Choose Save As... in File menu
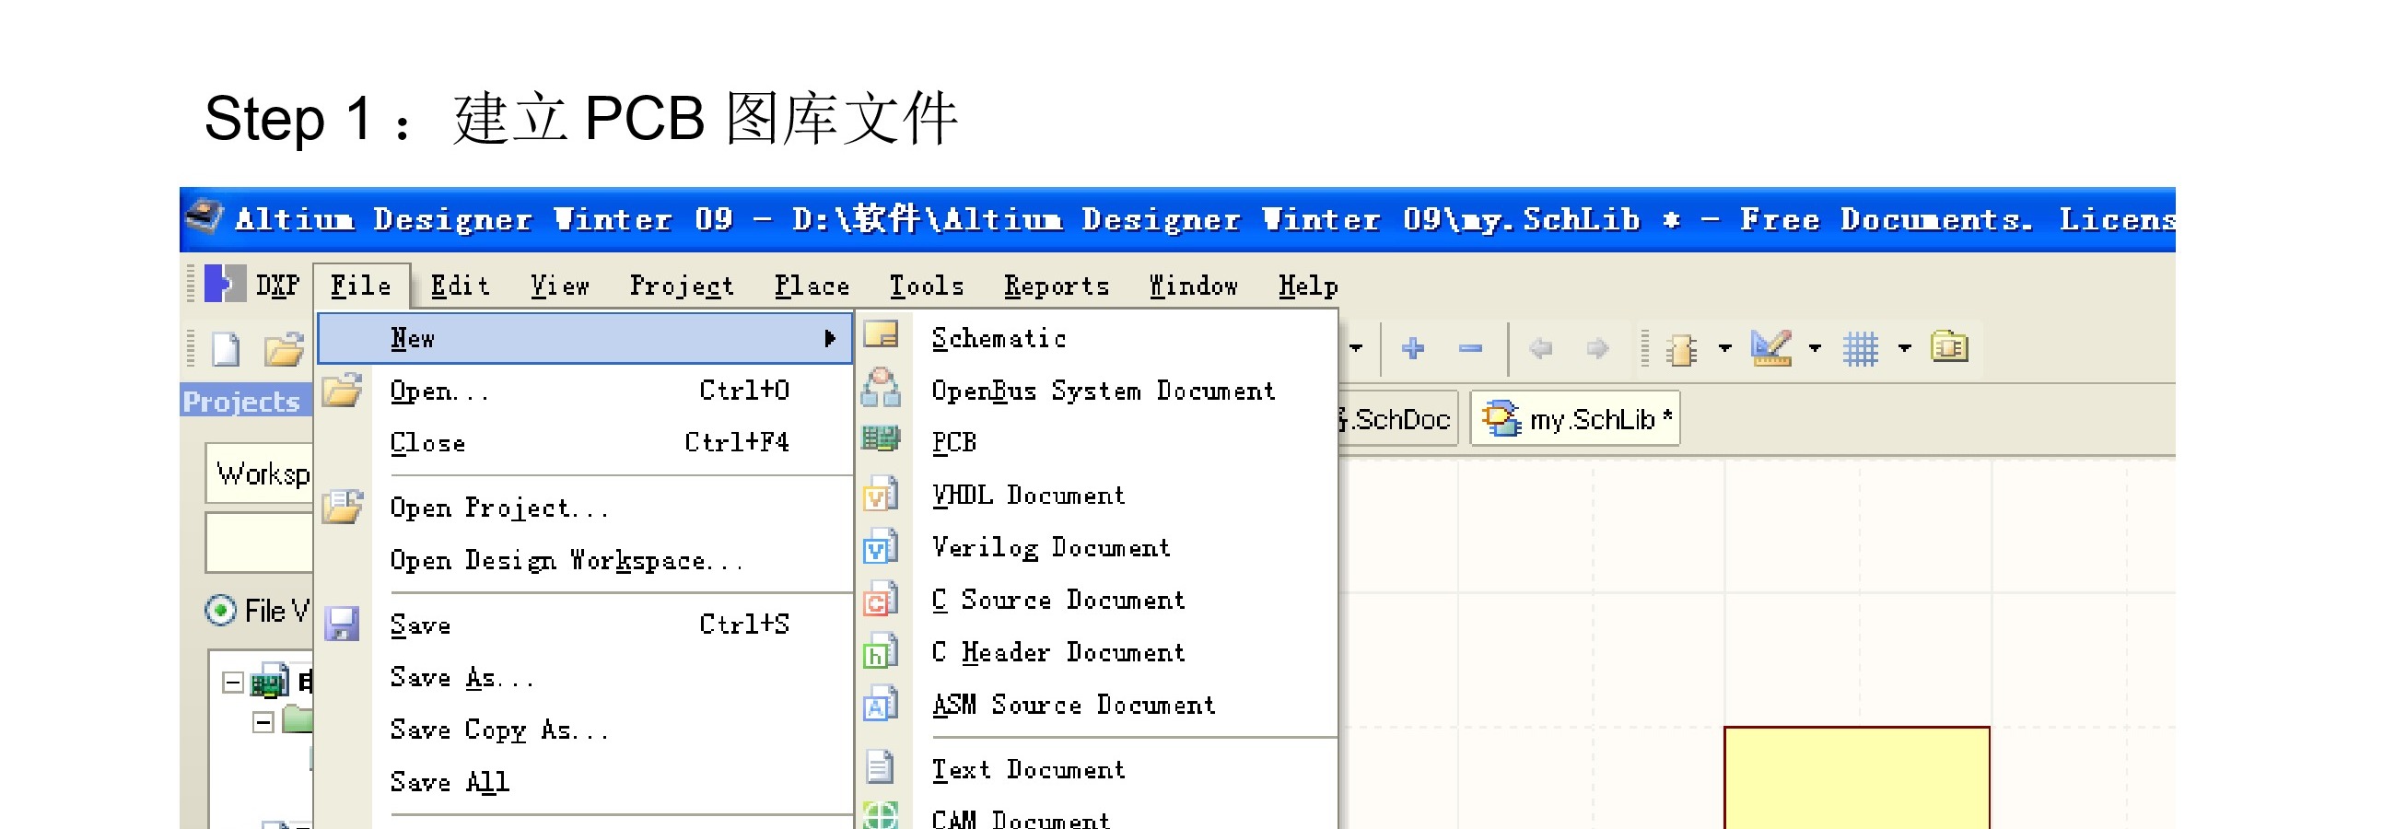The image size is (2395, 829). [x=585, y=678]
